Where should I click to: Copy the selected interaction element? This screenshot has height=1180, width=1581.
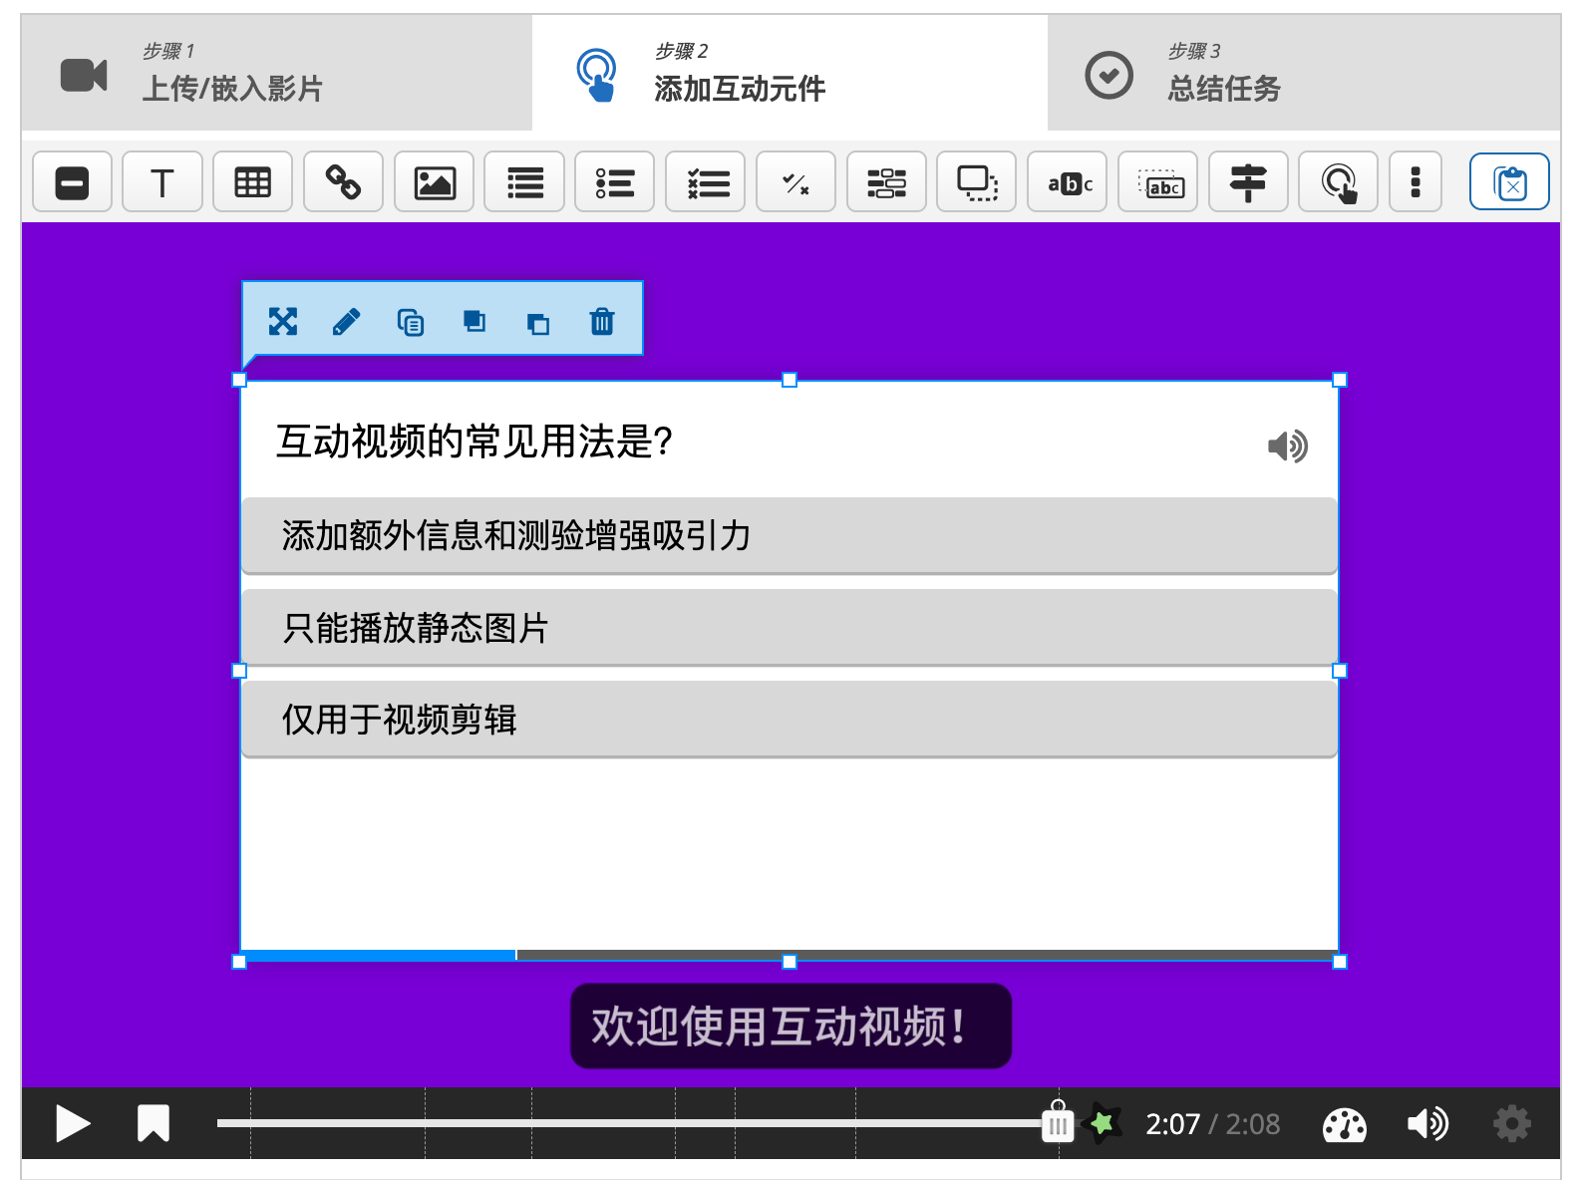pyautogui.click(x=411, y=321)
